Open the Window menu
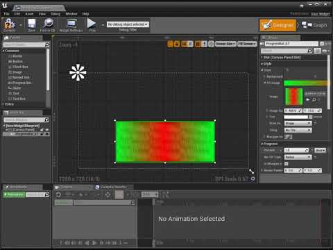333x250 pixels. (x=71, y=14)
